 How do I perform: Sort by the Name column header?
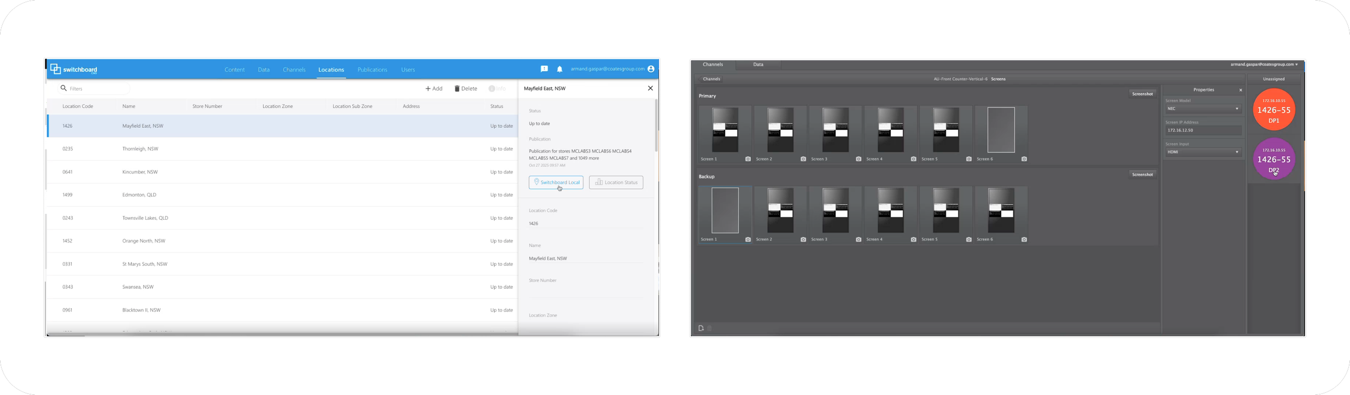(x=129, y=106)
